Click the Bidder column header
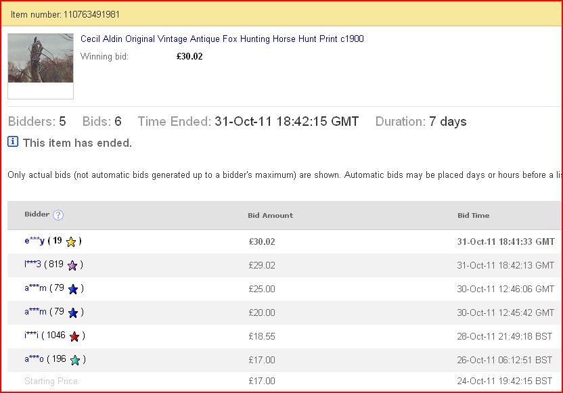The width and height of the screenshot is (563, 393). (x=37, y=214)
